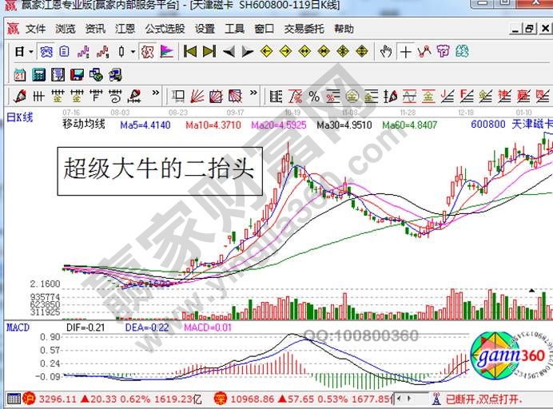The width and height of the screenshot is (553, 409).
Task: Select the hand pan tool
Action: [x=386, y=52]
